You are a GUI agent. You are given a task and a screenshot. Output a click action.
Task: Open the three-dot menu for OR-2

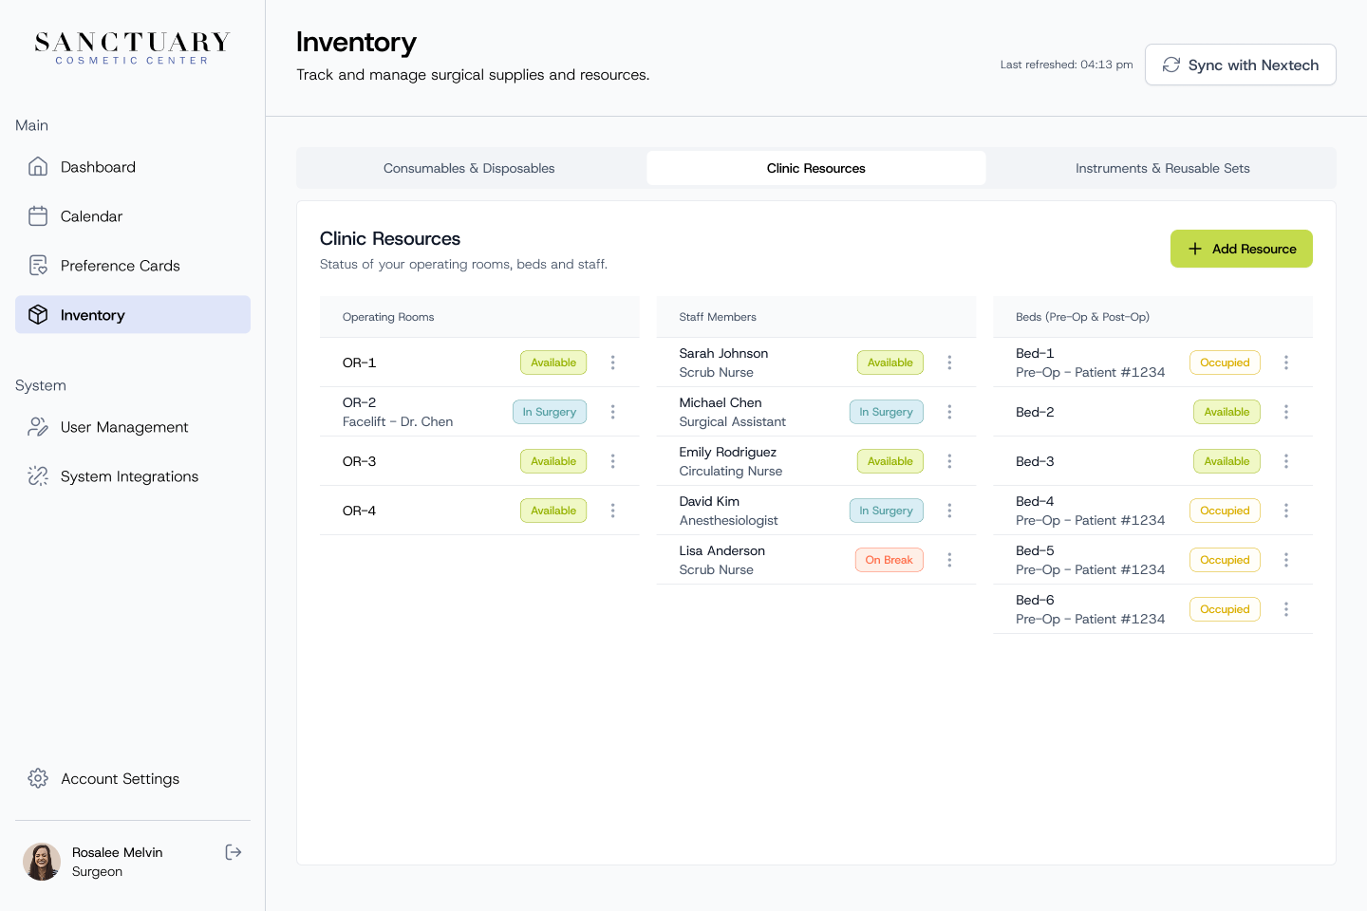613,412
